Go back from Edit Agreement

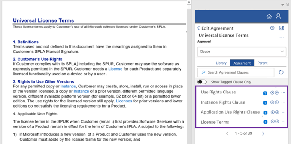[x=198, y=28]
